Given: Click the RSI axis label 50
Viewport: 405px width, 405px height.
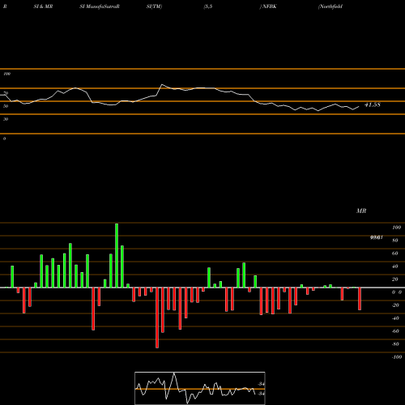Looking at the screenshot, I should [6, 106].
